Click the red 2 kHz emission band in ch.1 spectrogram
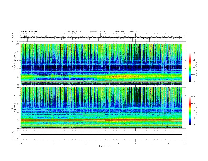208x161 pixels. coord(122,76)
